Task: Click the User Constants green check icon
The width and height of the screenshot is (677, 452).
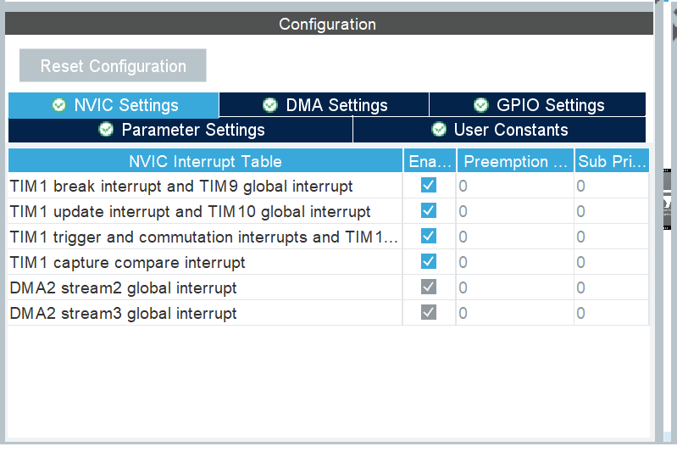Action: [x=439, y=130]
